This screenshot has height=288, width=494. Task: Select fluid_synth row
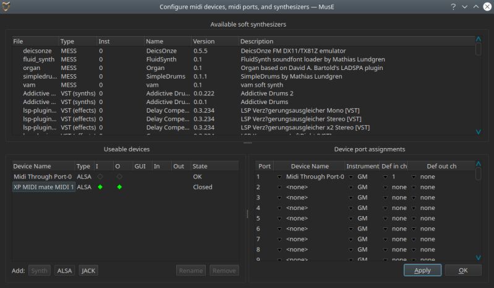[243, 59]
